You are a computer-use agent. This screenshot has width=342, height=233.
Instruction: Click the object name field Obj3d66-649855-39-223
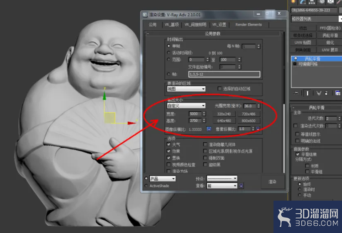click(x=314, y=10)
